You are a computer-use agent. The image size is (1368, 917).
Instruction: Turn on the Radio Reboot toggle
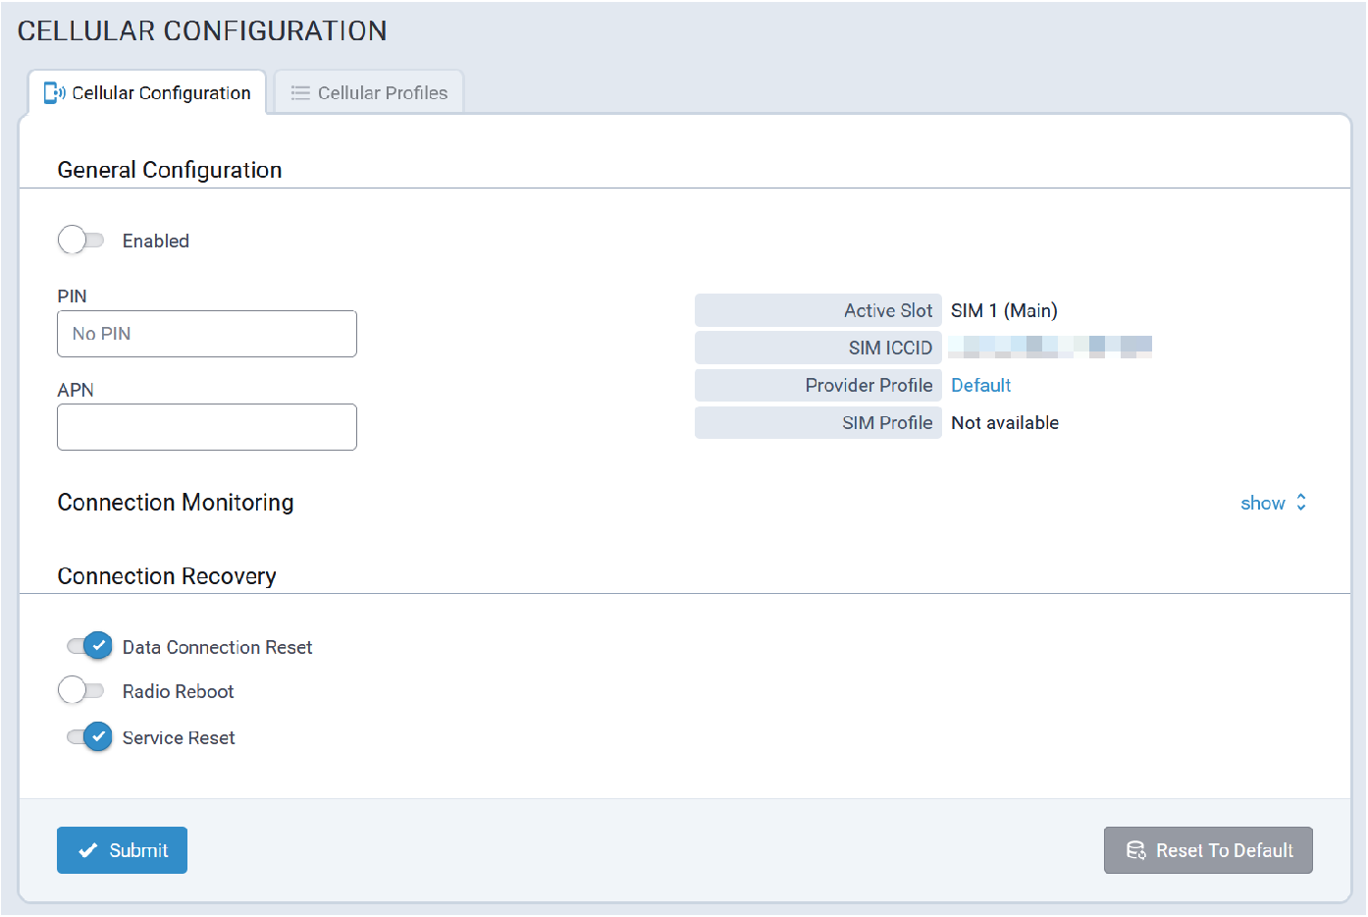(81, 691)
